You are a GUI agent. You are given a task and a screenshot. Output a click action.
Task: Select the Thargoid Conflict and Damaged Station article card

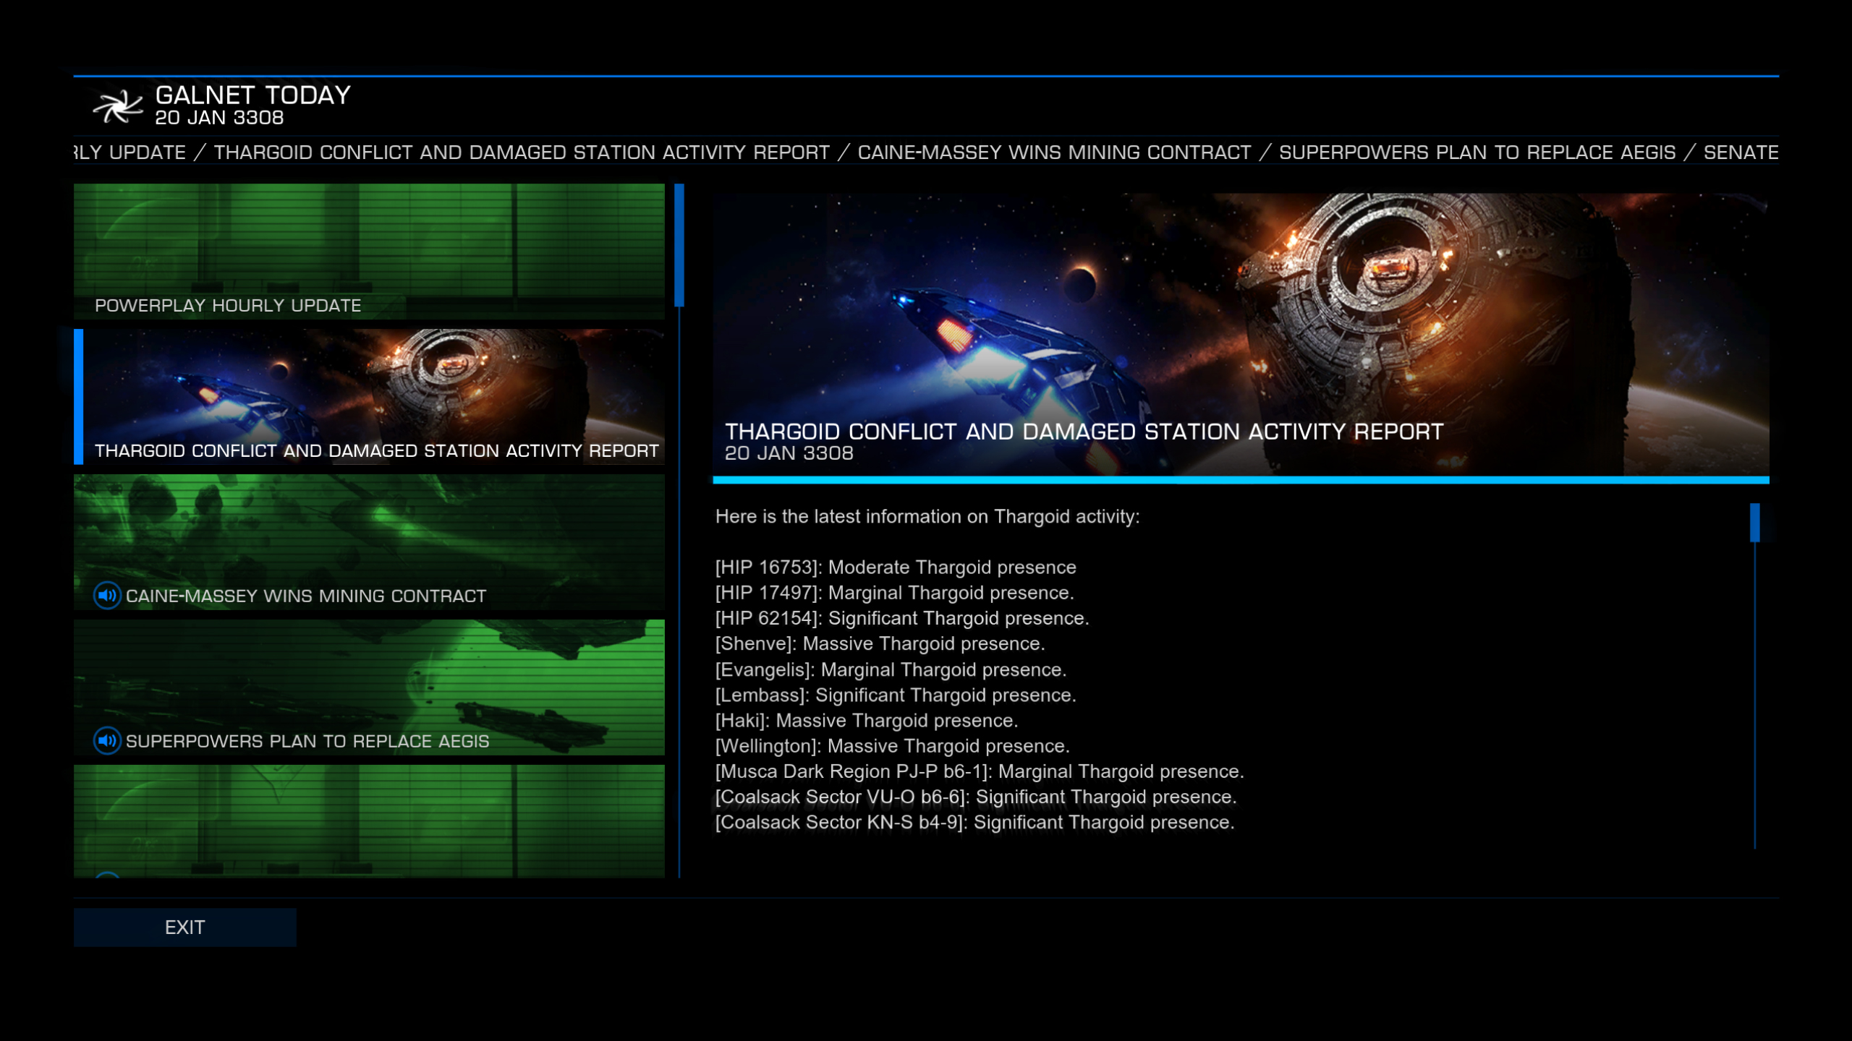coord(369,397)
